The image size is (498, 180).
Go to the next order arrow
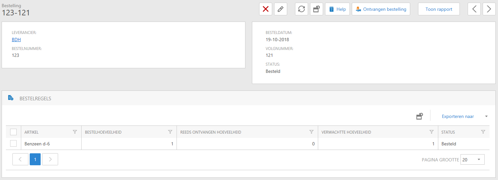tap(489, 9)
